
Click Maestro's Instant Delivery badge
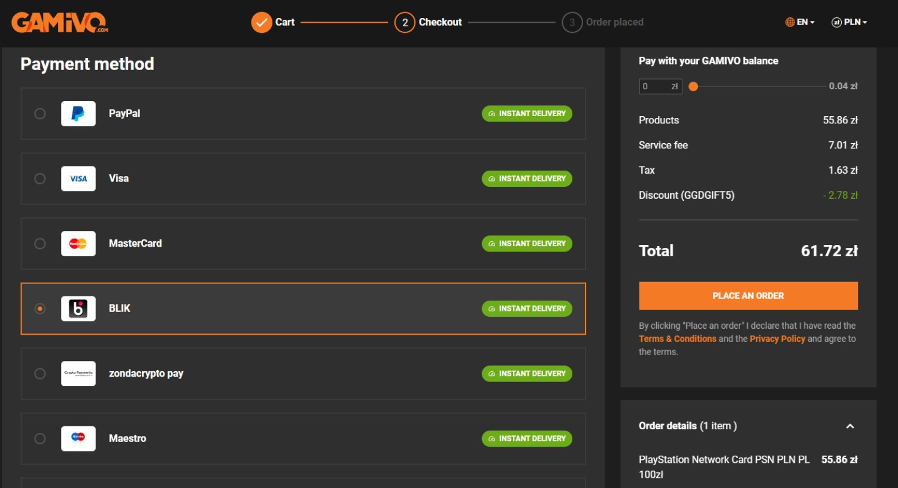point(527,438)
